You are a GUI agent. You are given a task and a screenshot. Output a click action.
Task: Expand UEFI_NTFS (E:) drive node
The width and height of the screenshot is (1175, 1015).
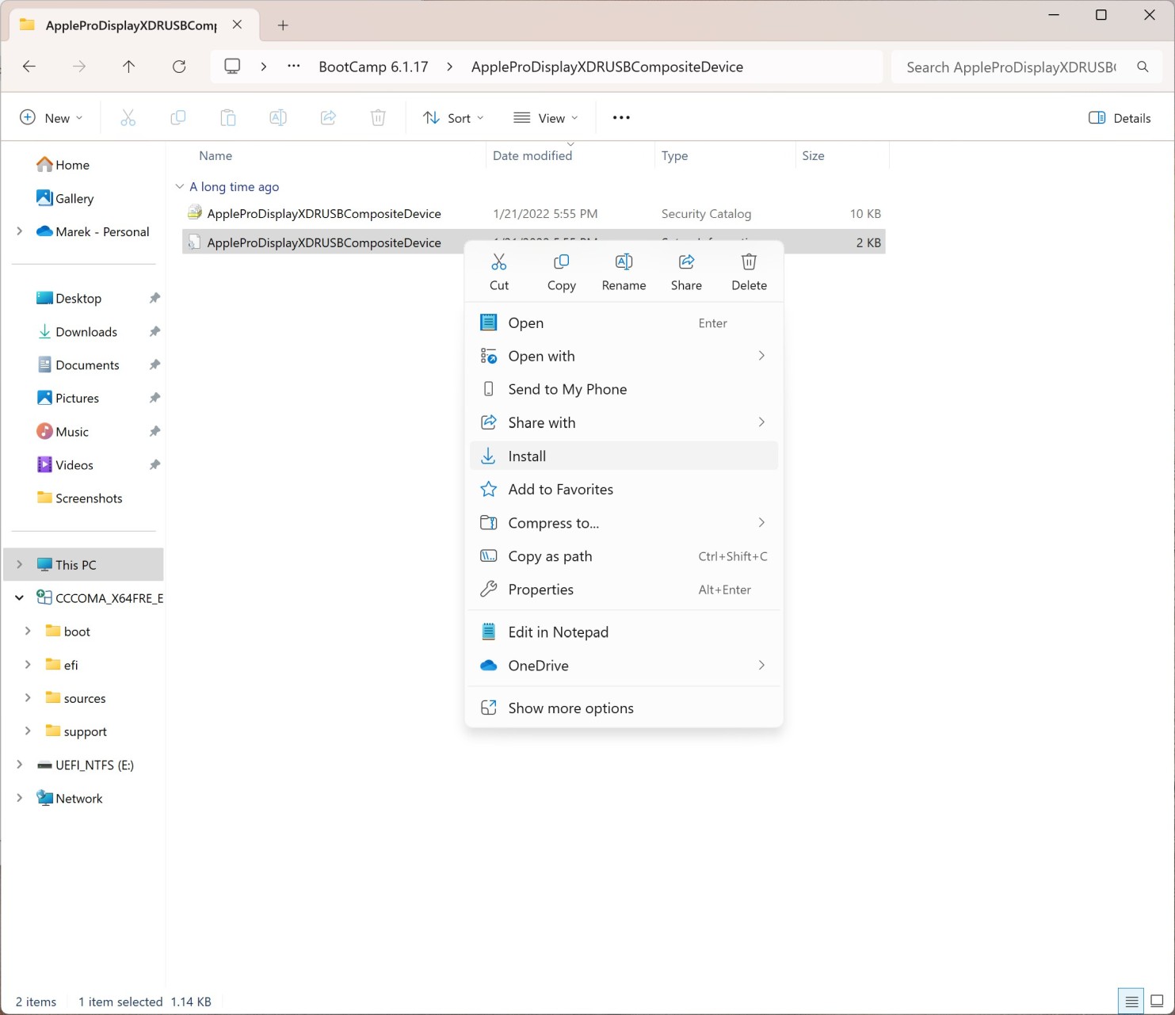20,764
